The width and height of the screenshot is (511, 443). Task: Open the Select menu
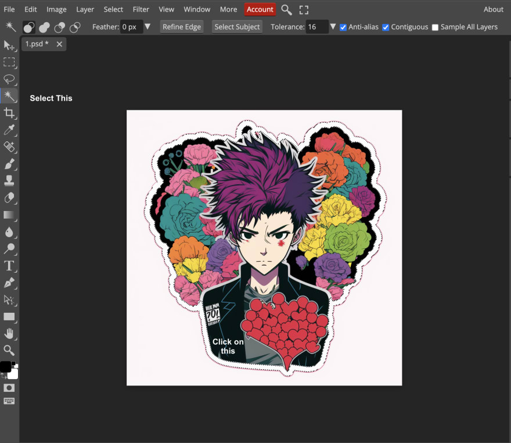[113, 9]
